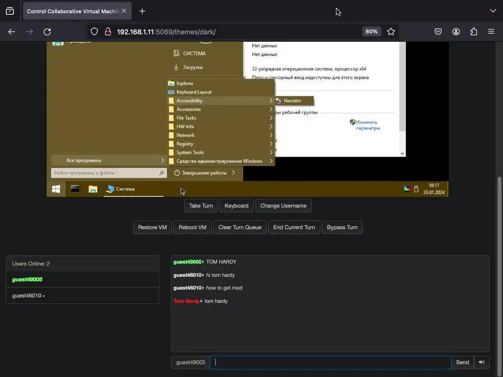
Task: Toggle chat sound speaker icon
Action: 481,362
